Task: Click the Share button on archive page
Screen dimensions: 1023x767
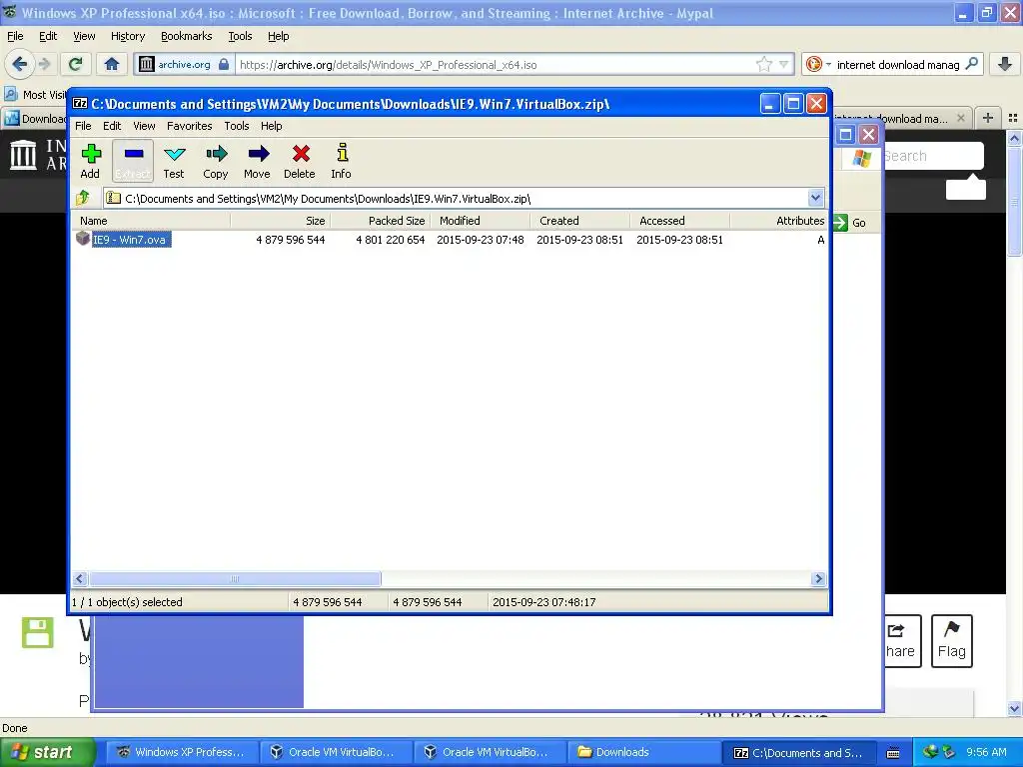Action: tap(902, 640)
